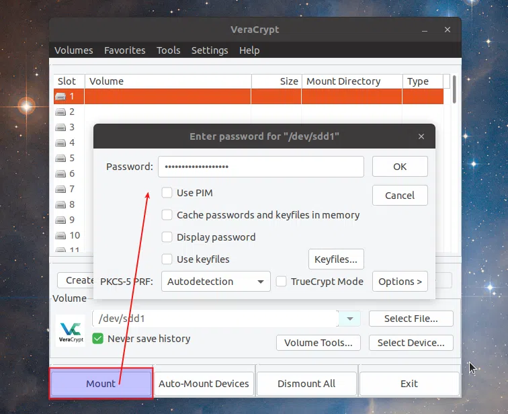The height and width of the screenshot is (414, 508).
Task: Select the drive icon for slot 5
Action: (60, 158)
